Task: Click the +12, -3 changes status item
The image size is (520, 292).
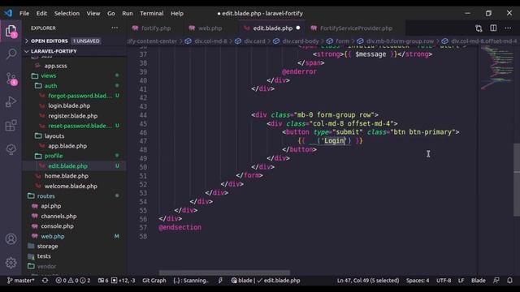Action: (123, 281)
